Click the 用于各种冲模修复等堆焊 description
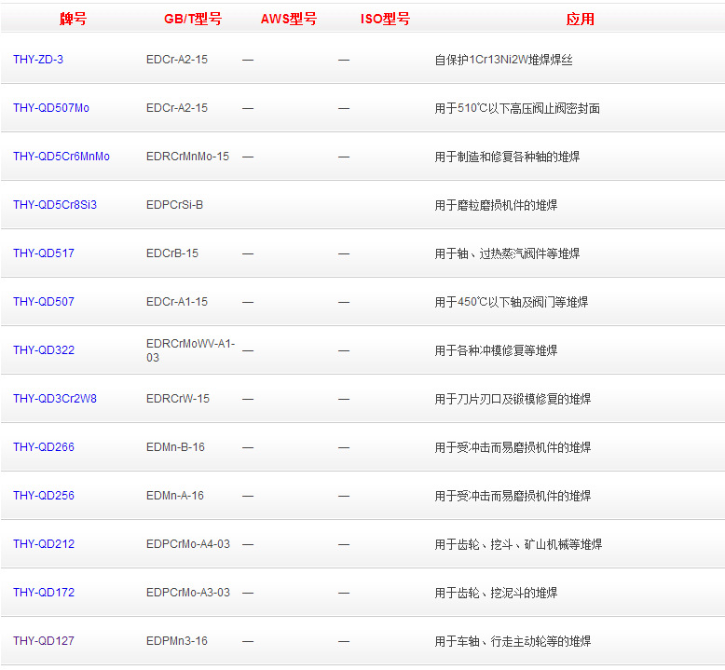Viewport: 725px width, 670px height. (496, 351)
